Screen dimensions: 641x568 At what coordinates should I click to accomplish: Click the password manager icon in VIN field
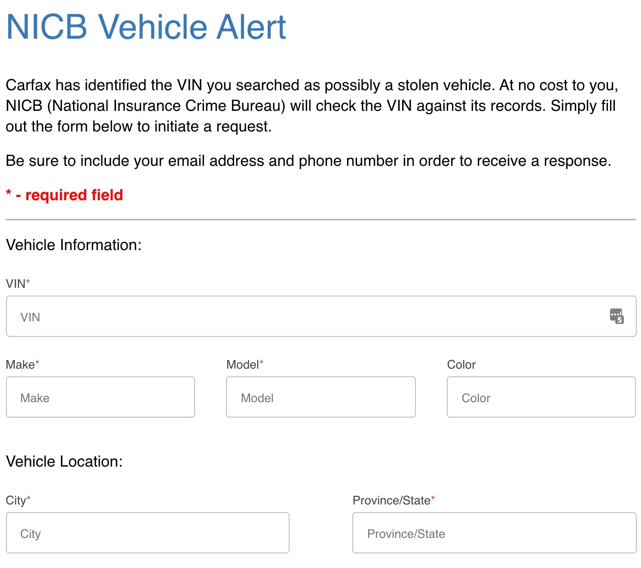[x=617, y=316]
